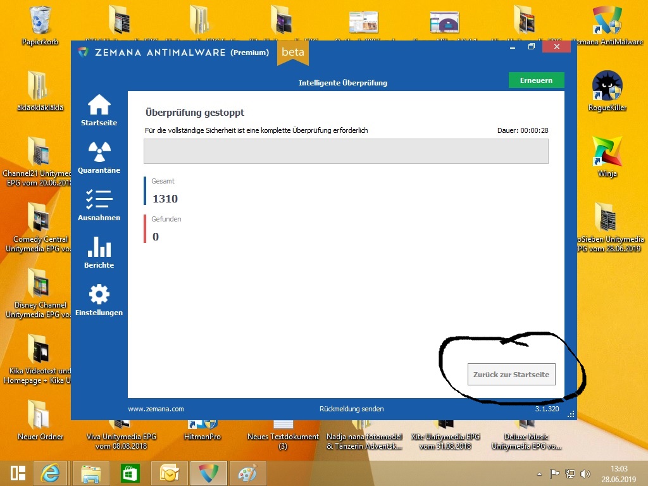
Task: Open www.zemana.com link
Action: (x=156, y=409)
